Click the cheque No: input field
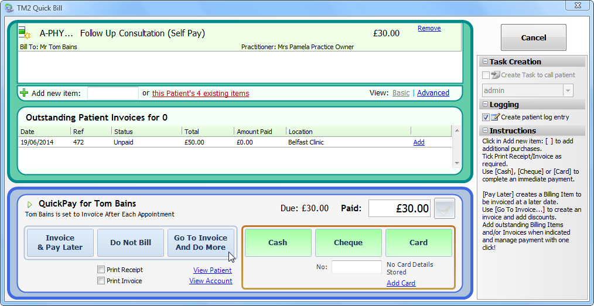This screenshot has width=594, height=306. click(357, 267)
